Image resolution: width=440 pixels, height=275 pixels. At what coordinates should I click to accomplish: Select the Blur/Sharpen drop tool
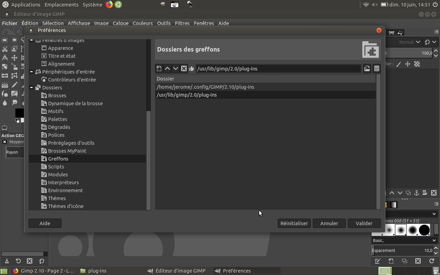(5, 103)
